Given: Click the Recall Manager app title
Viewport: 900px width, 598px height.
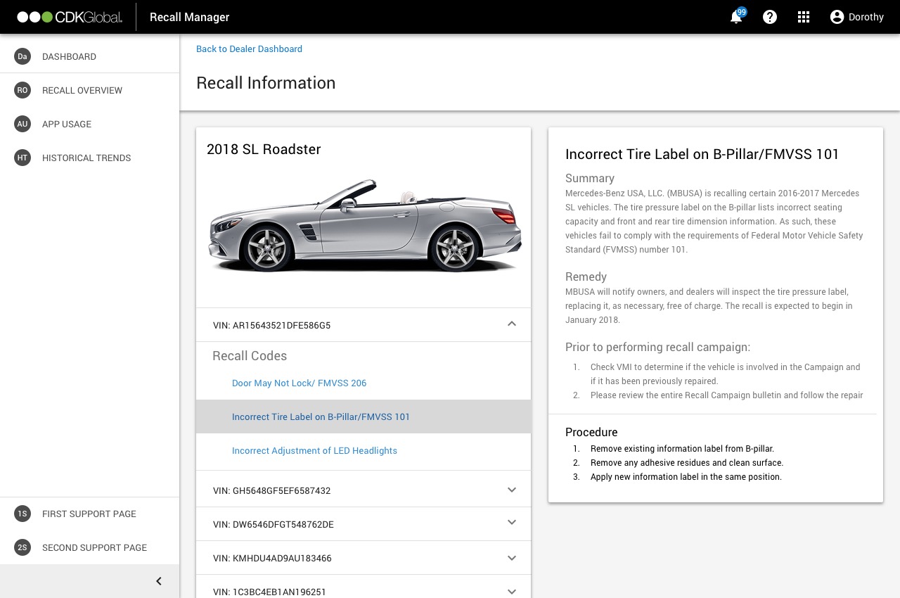Looking at the screenshot, I should tap(189, 17).
